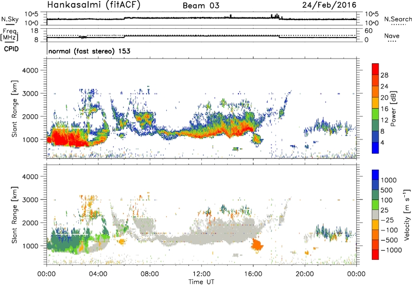The height and width of the screenshot is (285, 412).
Task: Click the 18 tick on the frequency axis
Action: pos(35,31)
